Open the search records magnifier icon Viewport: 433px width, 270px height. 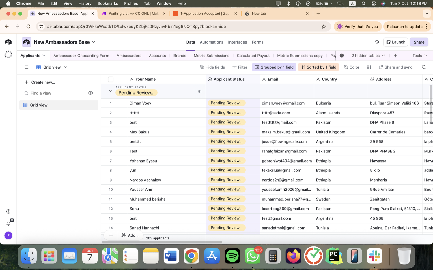(x=424, y=67)
